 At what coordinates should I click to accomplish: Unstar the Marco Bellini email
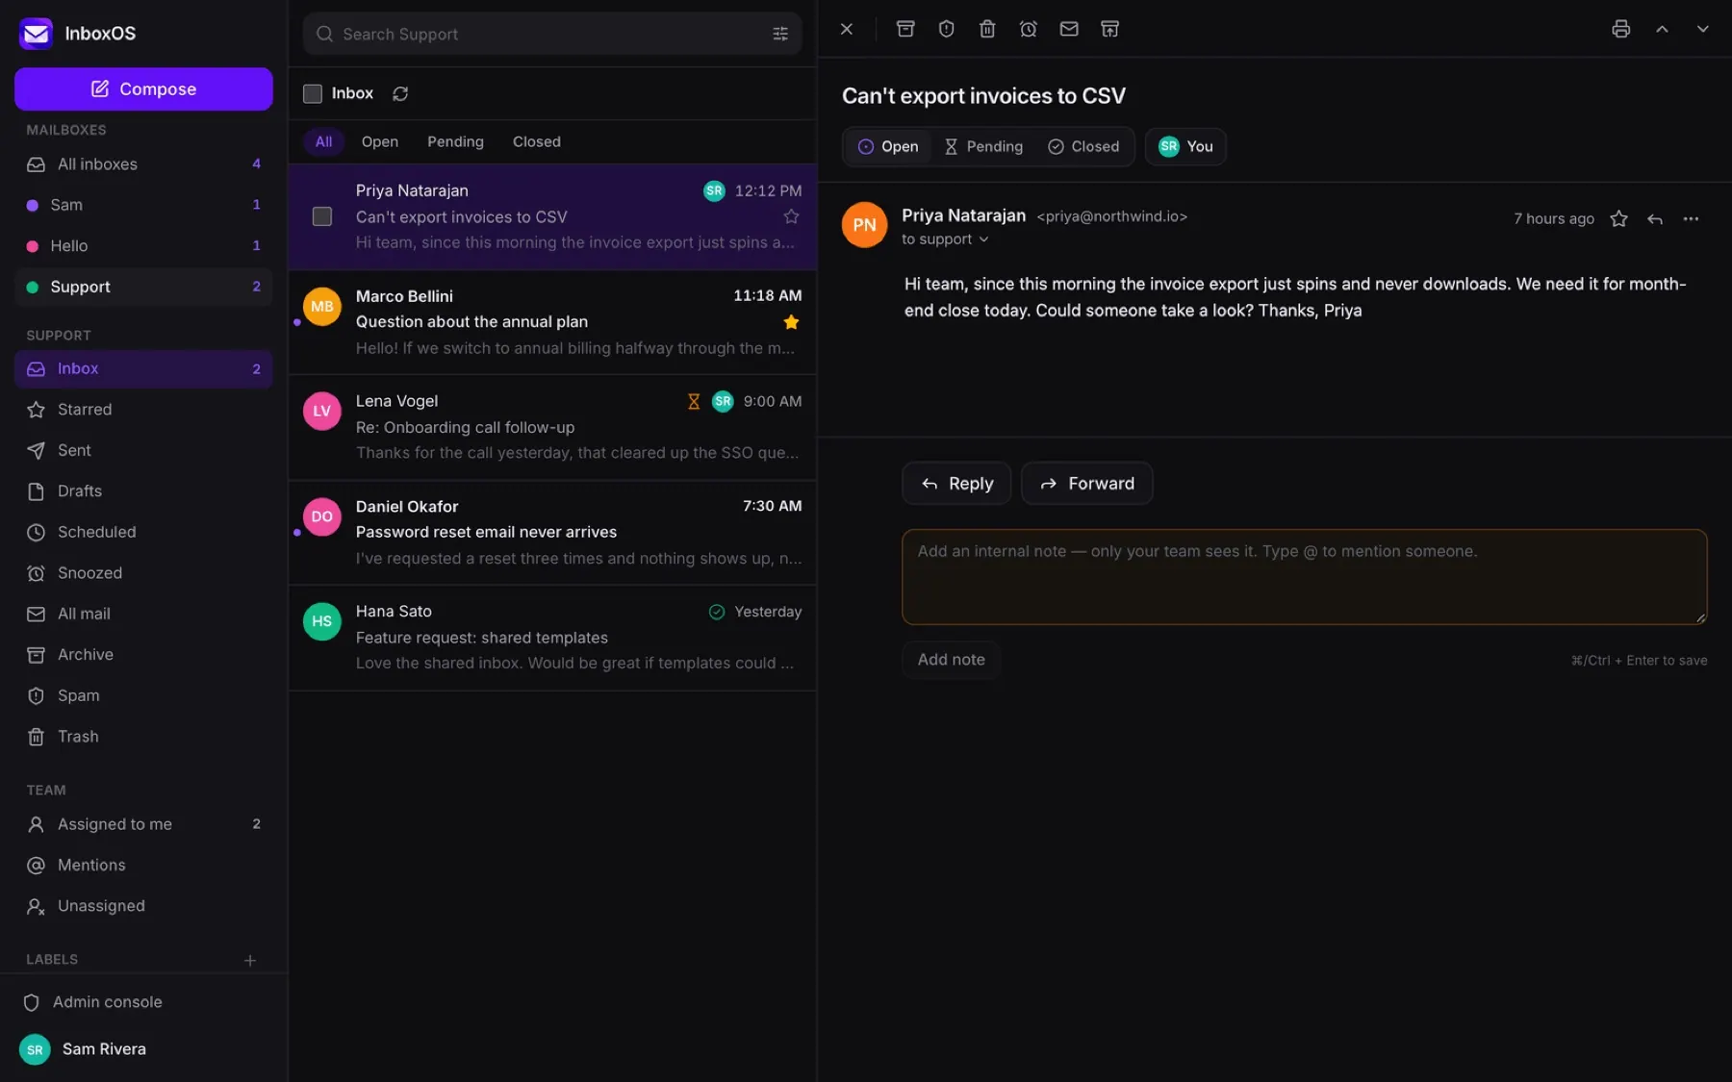click(791, 322)
